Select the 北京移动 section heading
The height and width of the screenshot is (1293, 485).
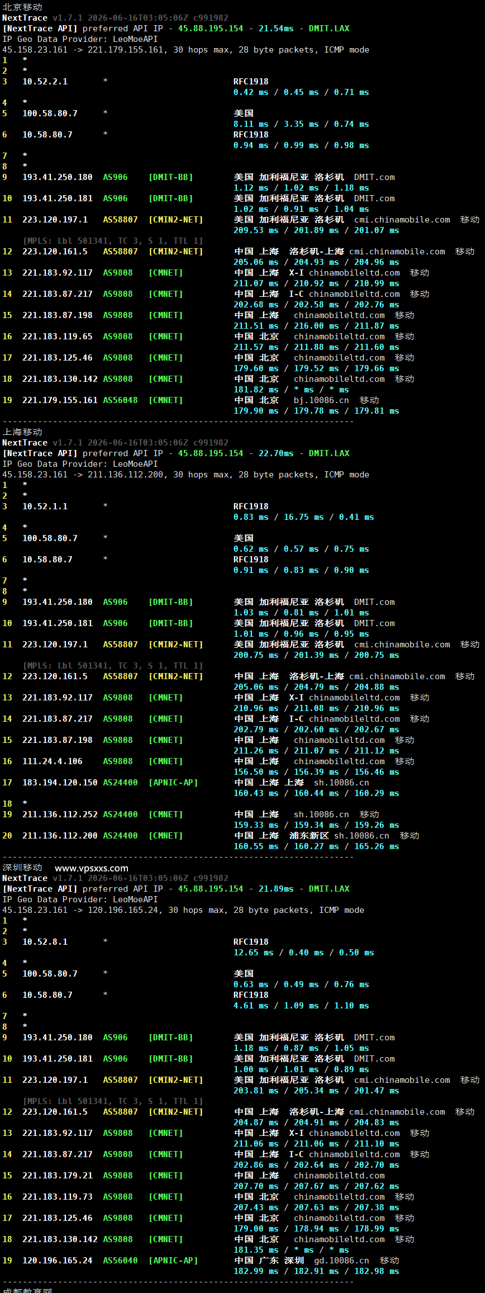[22, 7]
